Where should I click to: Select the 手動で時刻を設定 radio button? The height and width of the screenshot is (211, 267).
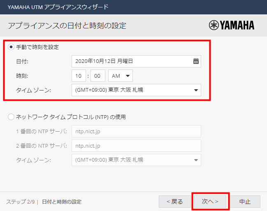pyautogui.click(x=11, y=47)
